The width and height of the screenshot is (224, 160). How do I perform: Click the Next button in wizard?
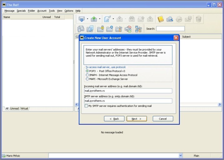tap(137, 119)
